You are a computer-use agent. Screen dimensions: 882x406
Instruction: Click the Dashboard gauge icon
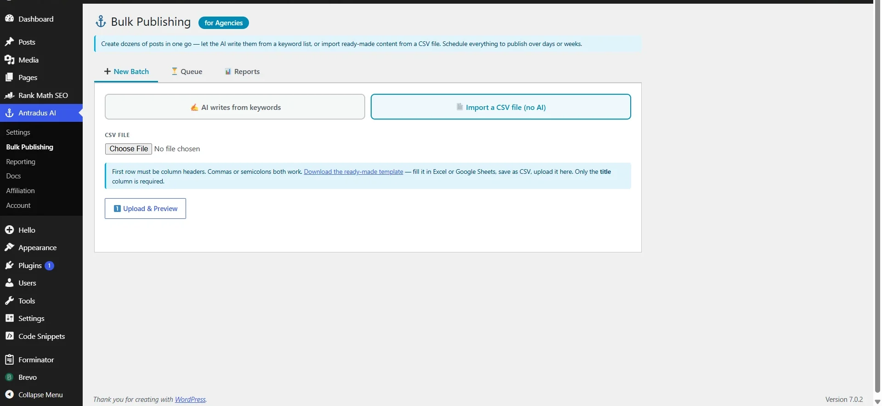pyautogui.click(x=9, y=19)
